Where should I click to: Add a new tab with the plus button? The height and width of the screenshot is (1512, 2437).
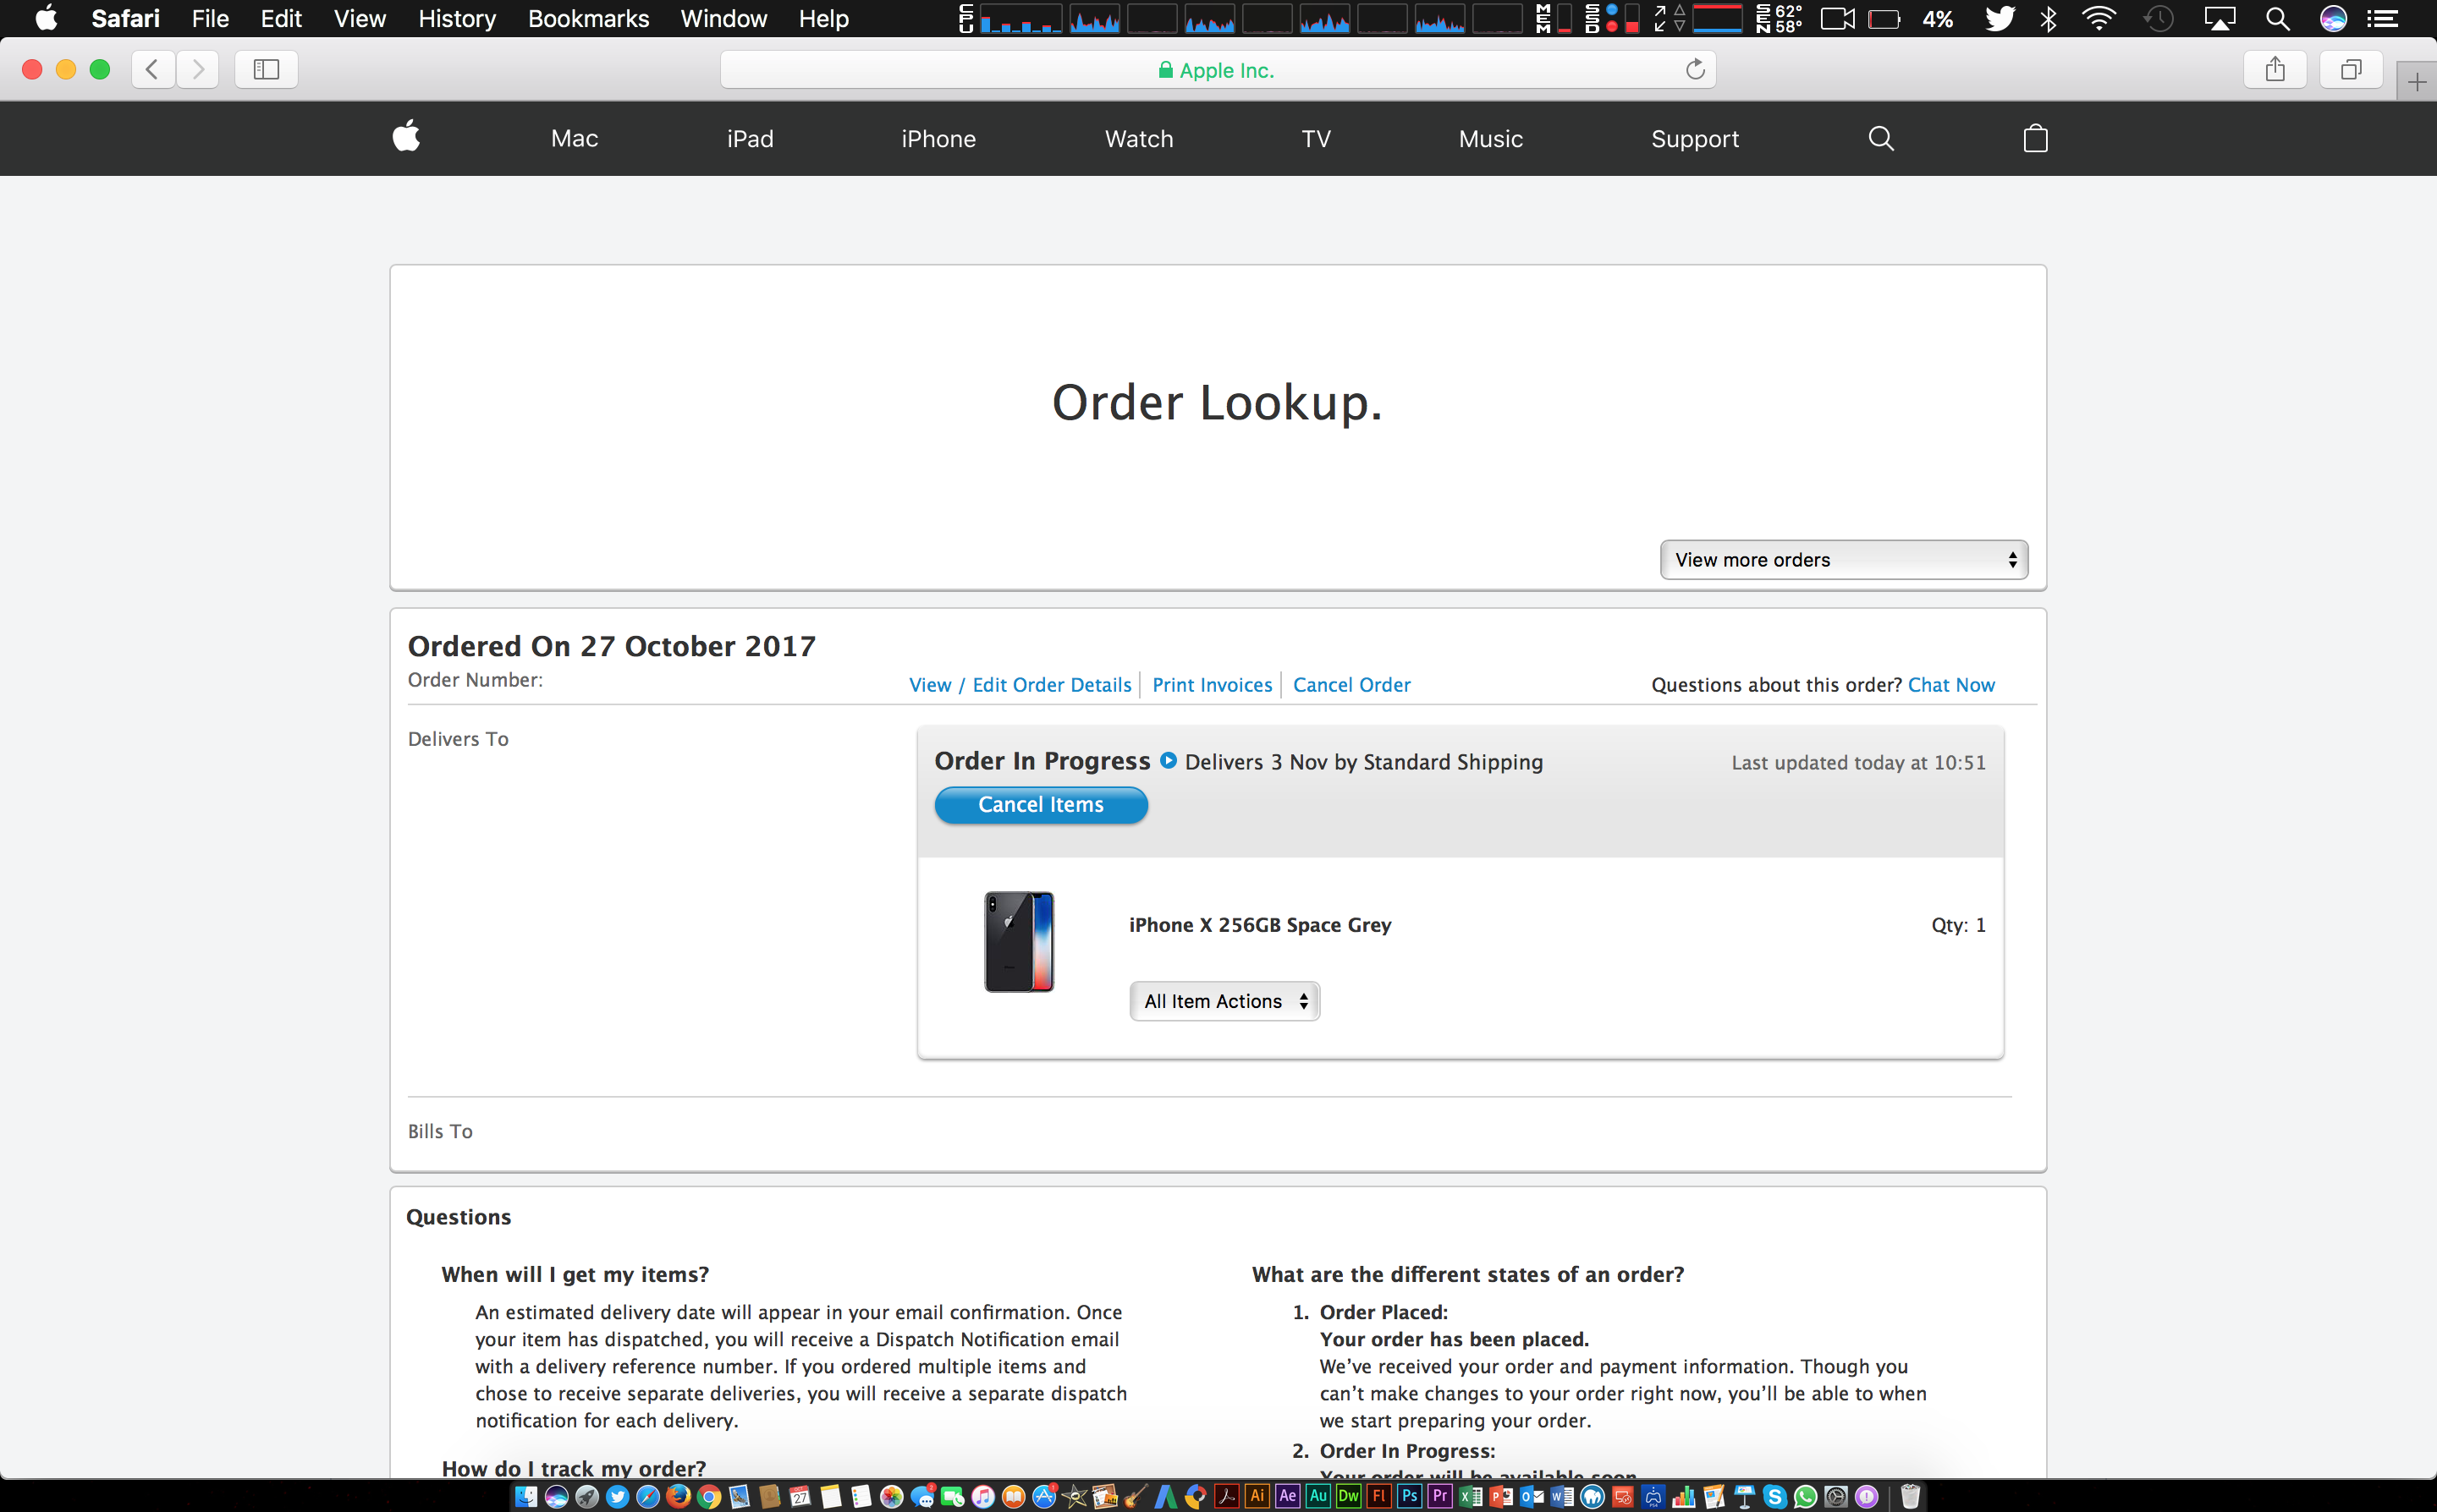[x=2417, y=82]
